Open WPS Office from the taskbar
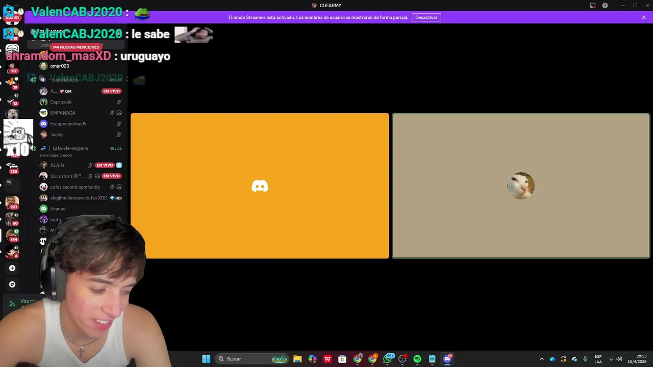 click(x=328, y=359)
